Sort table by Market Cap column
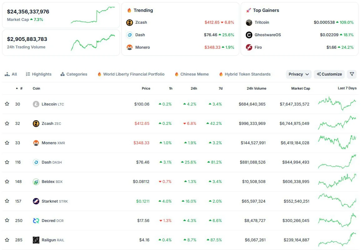This screenshot has width=361, height=251. [x=300, y=88]
